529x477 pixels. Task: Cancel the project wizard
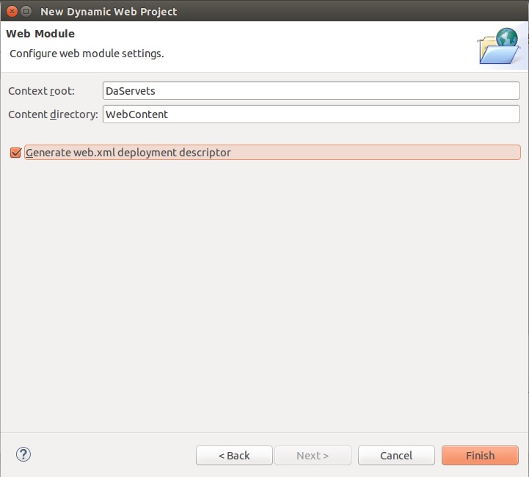[396, 455]
